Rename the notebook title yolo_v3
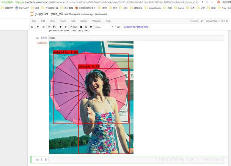This screenshot has width=231, height=166. (x=57, y=14)
